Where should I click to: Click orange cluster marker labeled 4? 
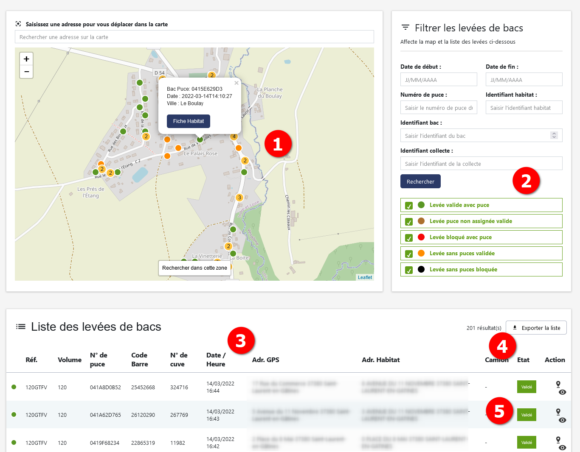click(x=234, y=137)
